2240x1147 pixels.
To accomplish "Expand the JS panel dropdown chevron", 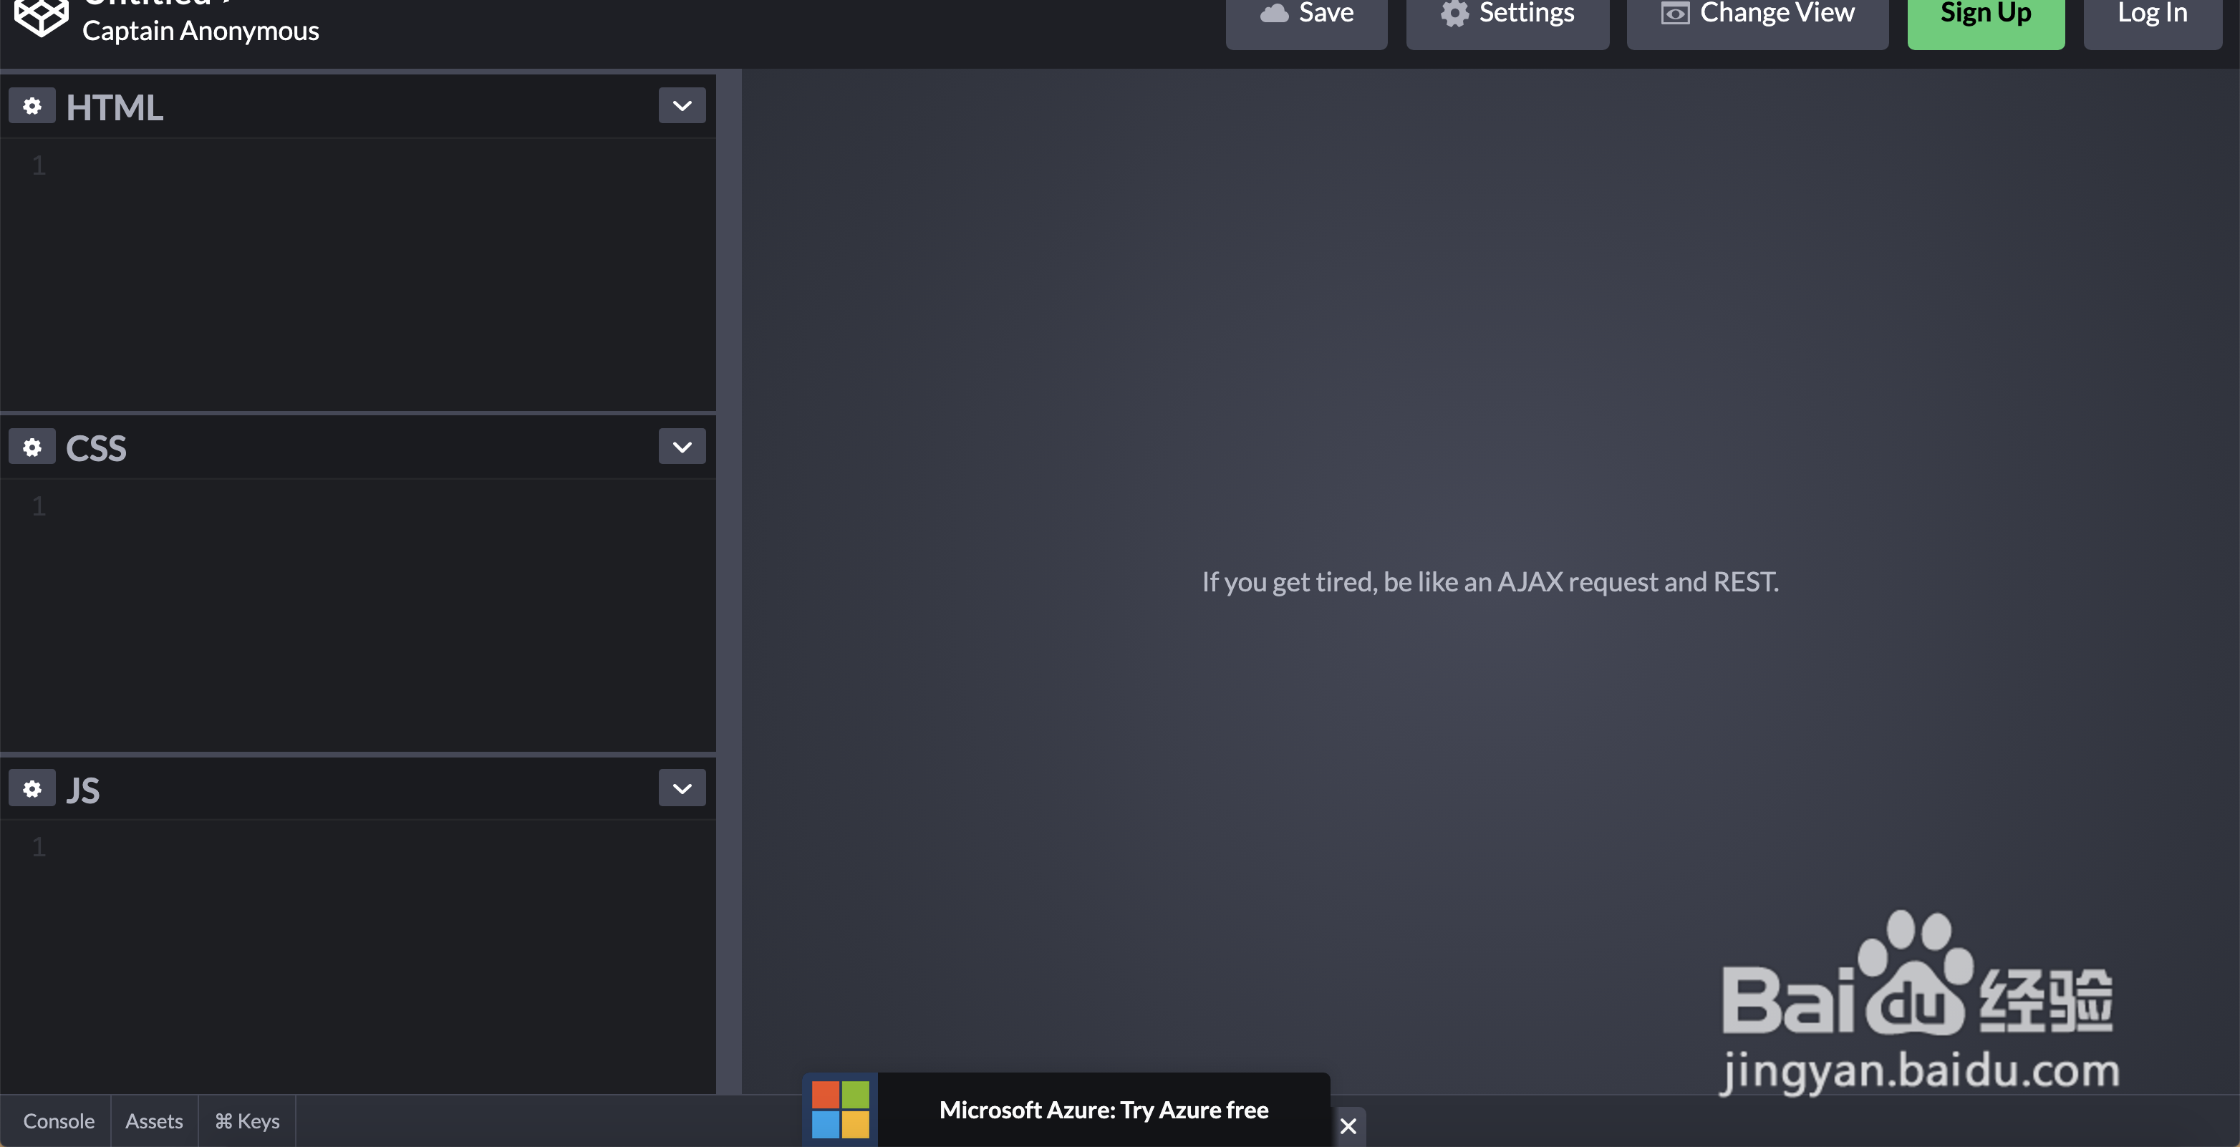I will tap(682, 789).
